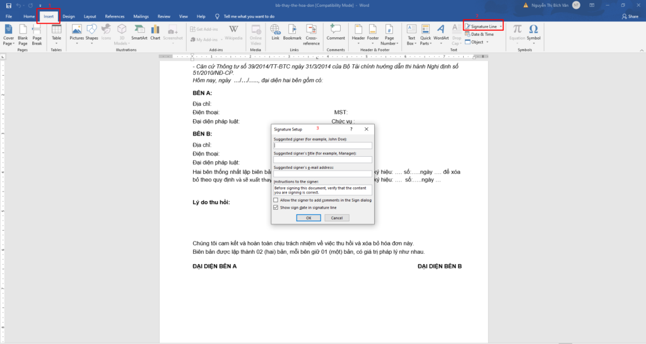
Task: Open the Object dropdown in Text group
Action: 488,42
